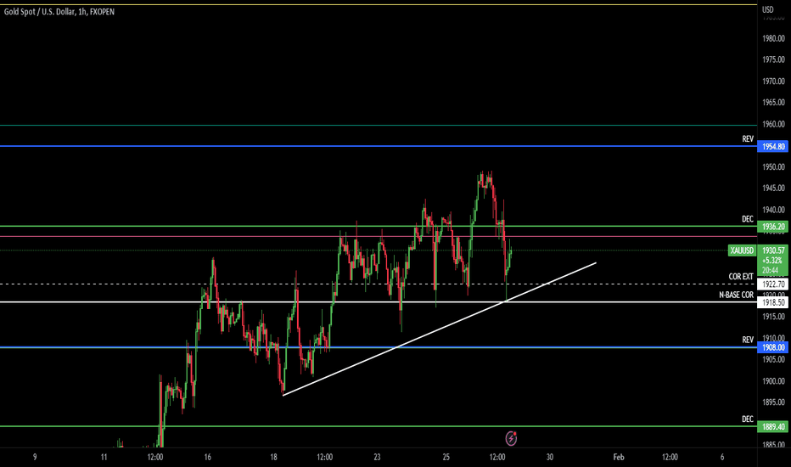Click the COR EXT text label
The height and width of the screenshot is (467, 791).
pyautogui.click(x=741, y=277)
